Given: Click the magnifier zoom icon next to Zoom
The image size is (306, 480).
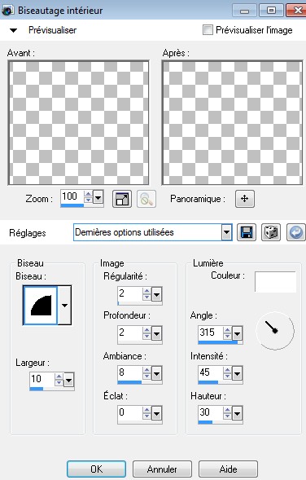Looking at the screenshot, I should tap(146, 199).
